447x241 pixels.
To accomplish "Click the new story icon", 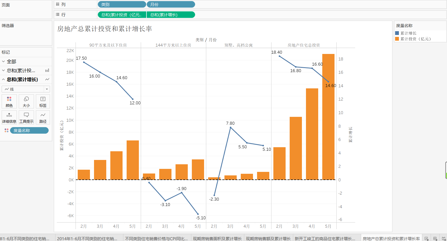I will tap(444, 239).
